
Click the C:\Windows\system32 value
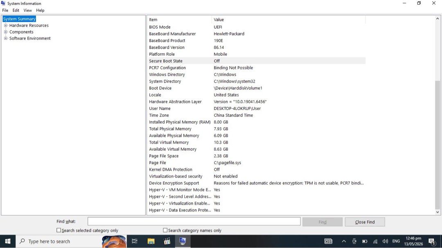pos(234,81)
